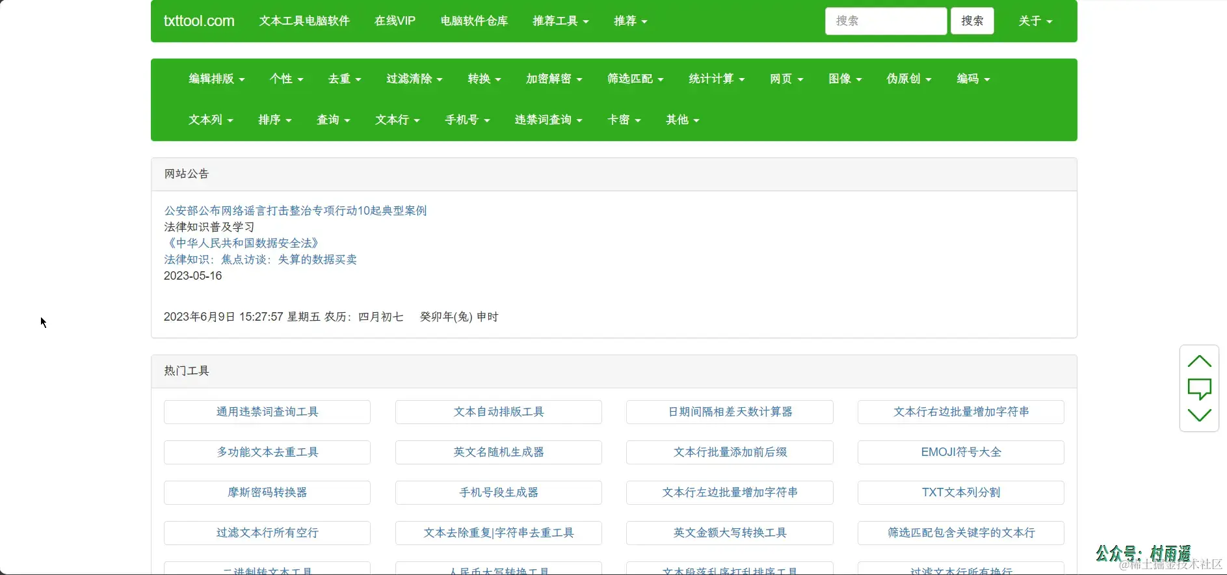
Task: Open the 去重 category menu
Action: [x=345, y=79]
